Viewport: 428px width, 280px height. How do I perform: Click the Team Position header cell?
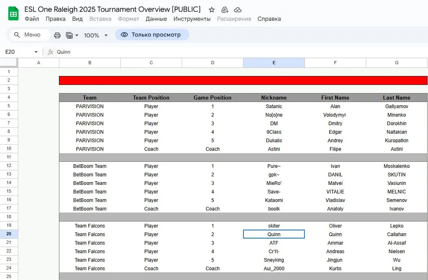click(151, 98)
